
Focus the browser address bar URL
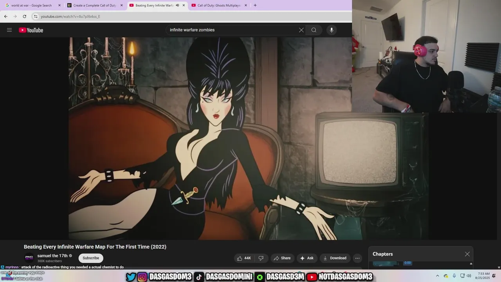70,16
